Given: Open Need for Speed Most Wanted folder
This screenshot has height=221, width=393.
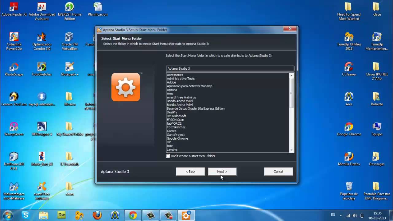Looking at the screenshot, I should (x=349, y=11).
